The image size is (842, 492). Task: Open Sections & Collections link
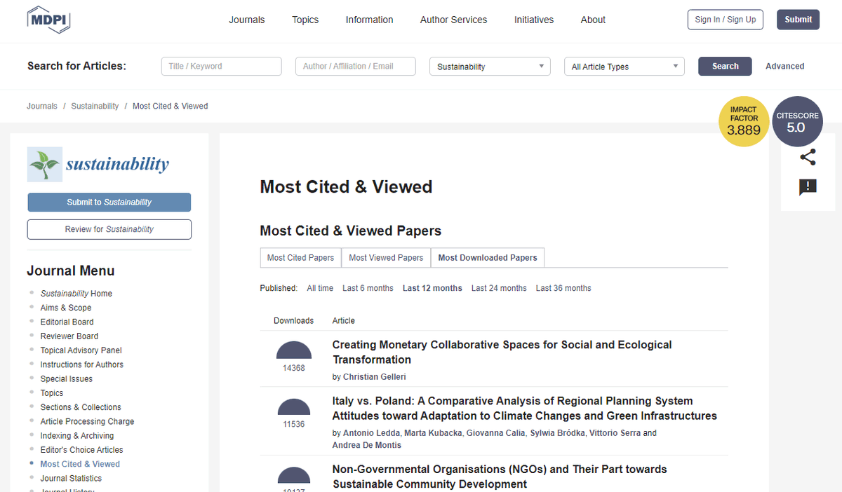(81, 407)
